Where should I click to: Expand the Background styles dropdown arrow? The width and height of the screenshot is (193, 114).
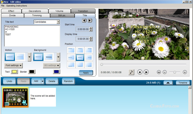(x=58, y=57)
